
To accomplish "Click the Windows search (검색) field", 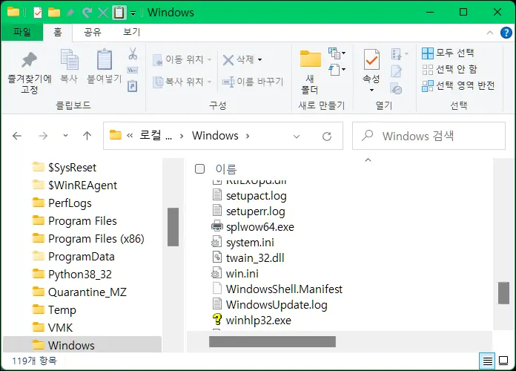I will pos(429,136).
